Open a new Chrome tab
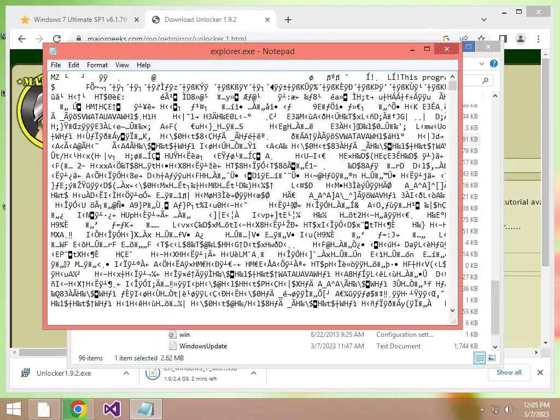Viewport: 560px width, 420px height. coord(288,20)
